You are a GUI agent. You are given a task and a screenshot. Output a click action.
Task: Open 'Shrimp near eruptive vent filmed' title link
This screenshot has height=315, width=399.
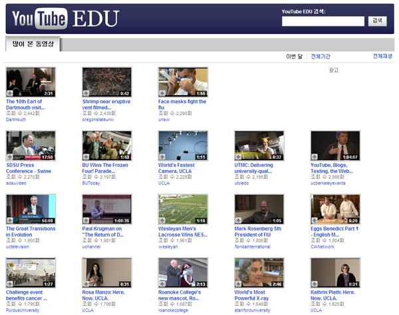click(106, 104)
